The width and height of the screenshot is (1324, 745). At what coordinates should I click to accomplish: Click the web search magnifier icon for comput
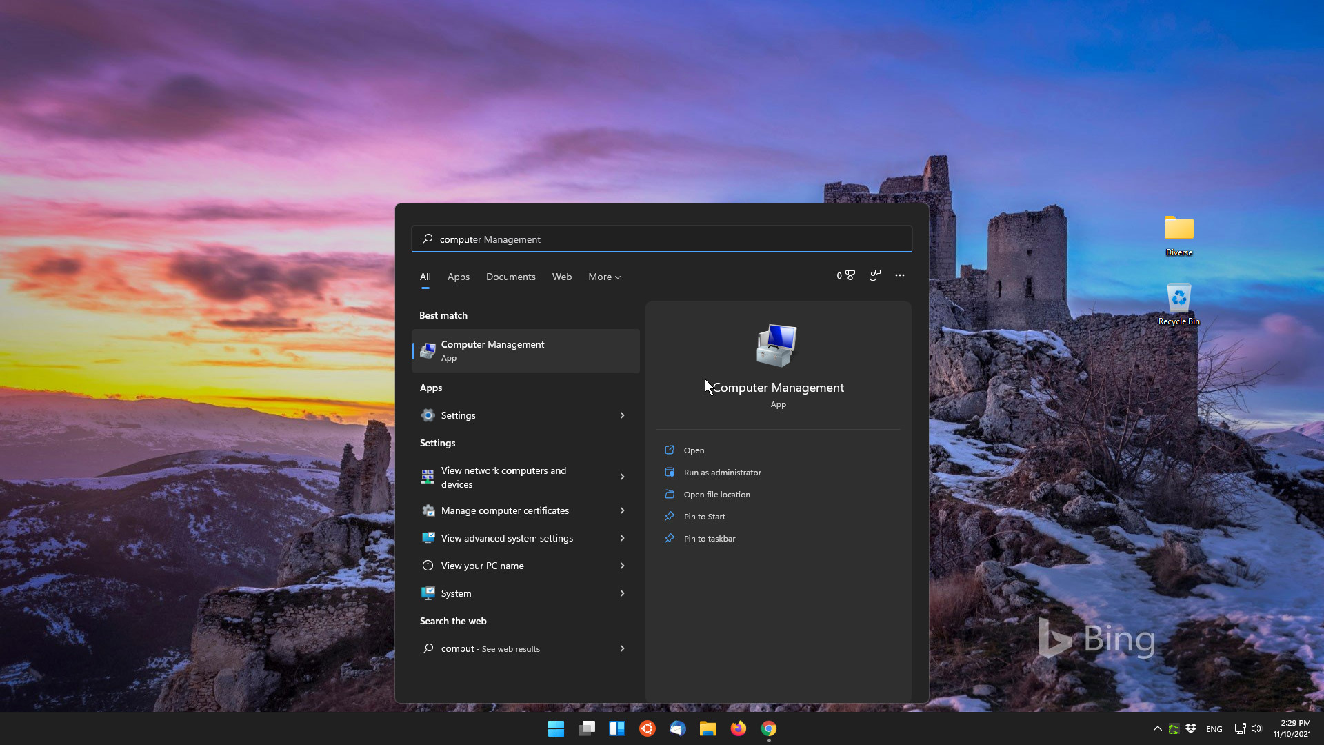coord(428,648)
